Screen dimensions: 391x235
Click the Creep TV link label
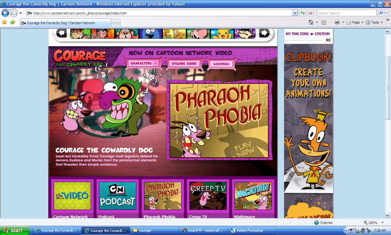[x=198, y=217]
